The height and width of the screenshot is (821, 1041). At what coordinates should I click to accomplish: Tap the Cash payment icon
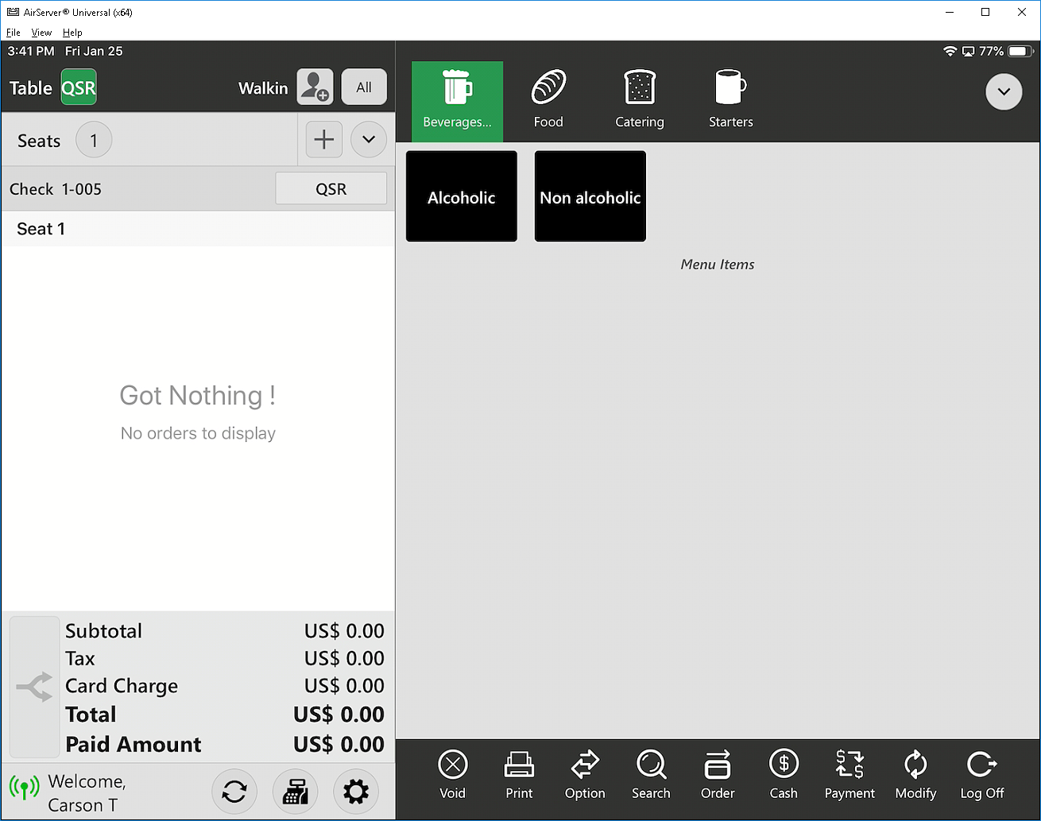784,775
